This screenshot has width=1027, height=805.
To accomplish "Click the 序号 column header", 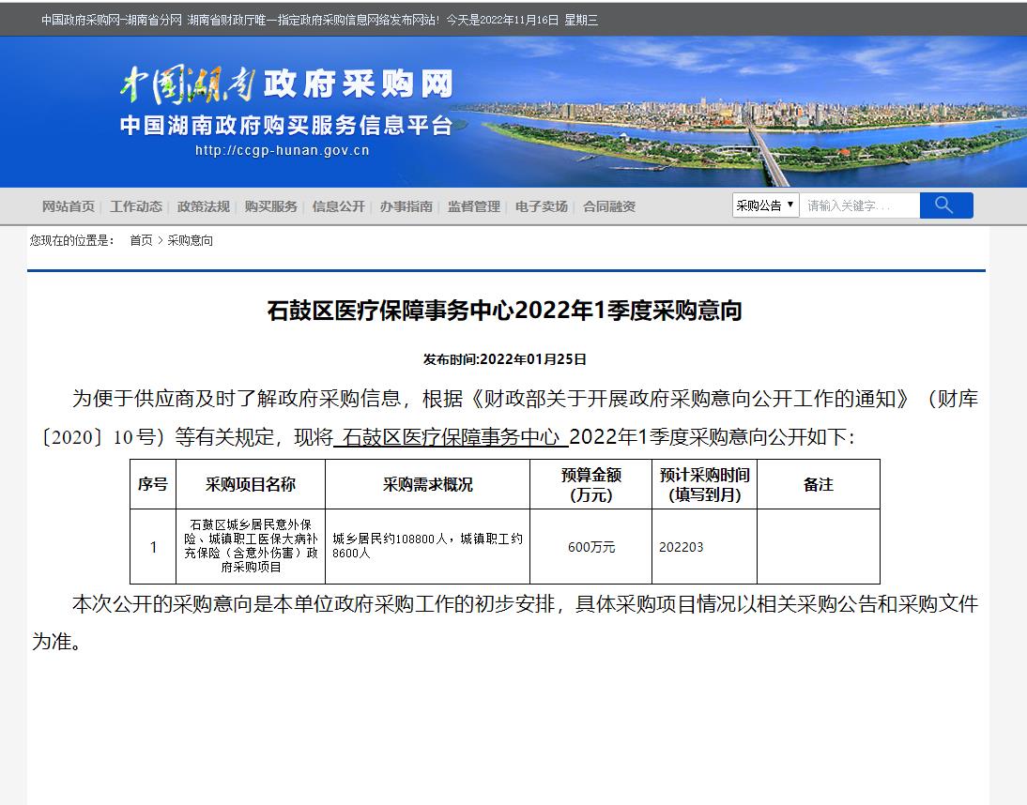I will 153,484.
